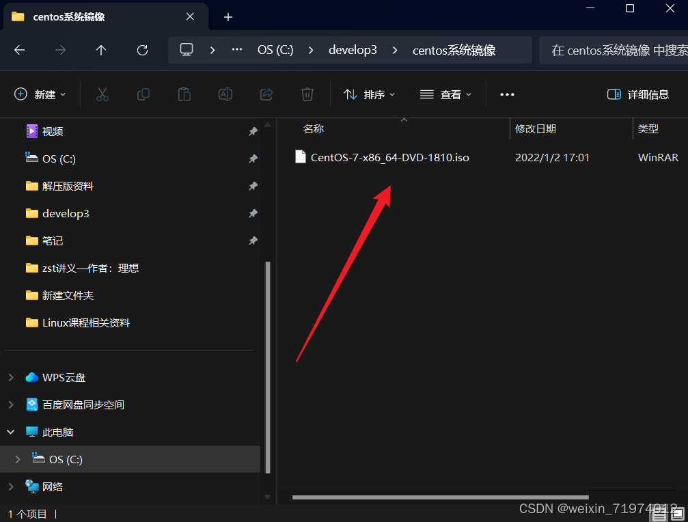Open Linux课程相关资料 folder
688x522 pixels.
pyautogui.click(x=78, y=323)
